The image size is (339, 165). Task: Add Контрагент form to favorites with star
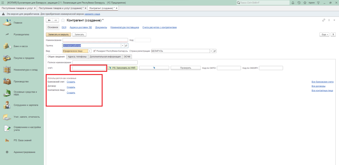[63, 20]
